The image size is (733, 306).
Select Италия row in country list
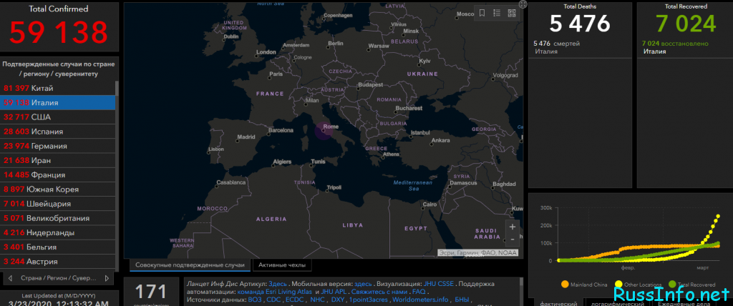(58, 102)
